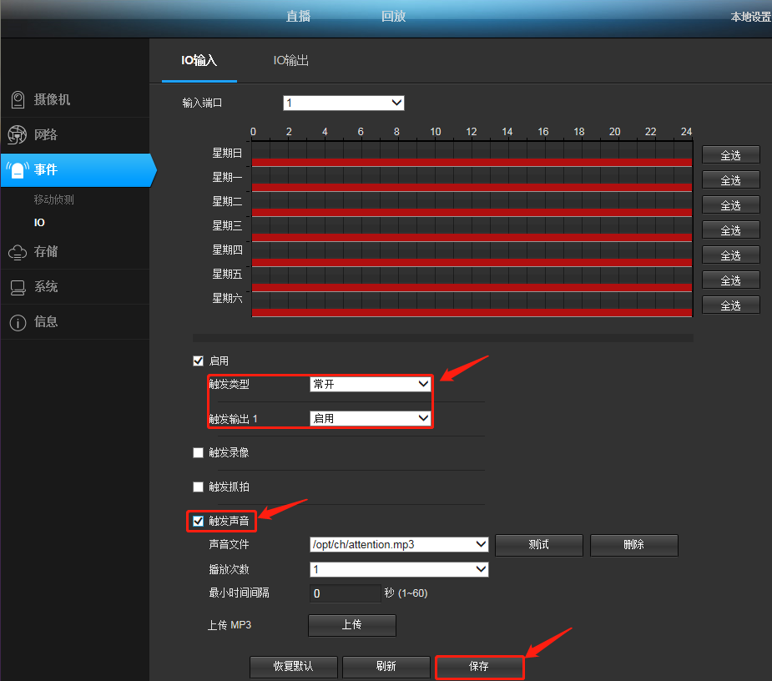Click the information circle icon

18,322
